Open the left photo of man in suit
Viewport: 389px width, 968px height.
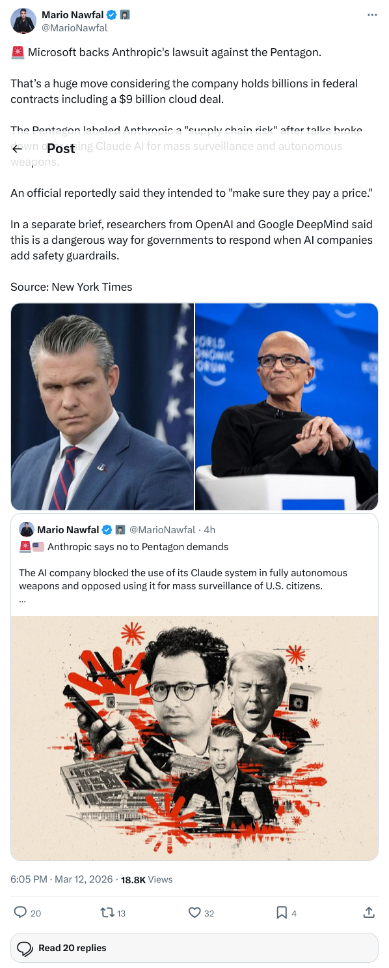pyautogui.click(x=103, y=406)
